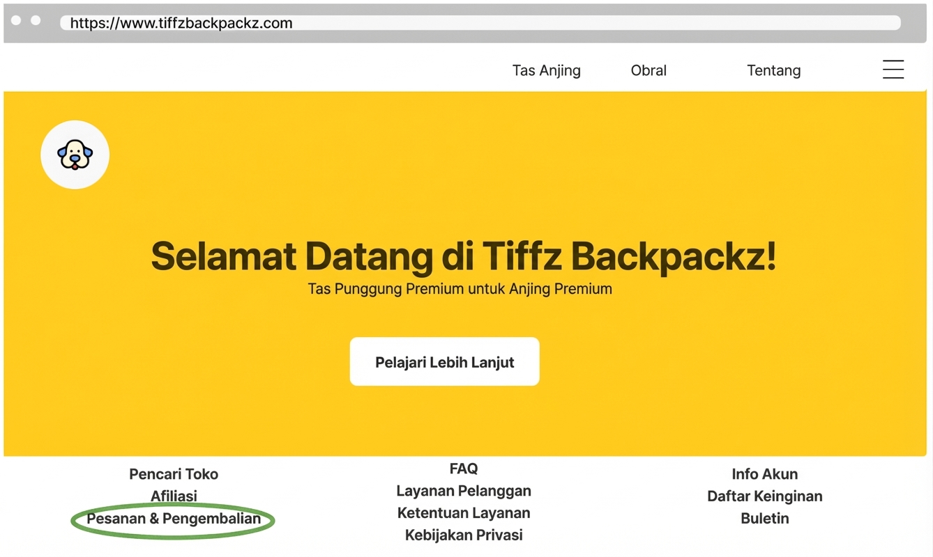The height and width of the screenshot is (557, 933).
Task: Open the Daftar Keinginan link
Action: pos(765,496)
